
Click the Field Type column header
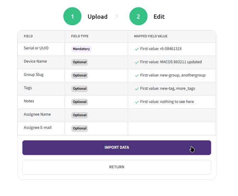[80, 36]
